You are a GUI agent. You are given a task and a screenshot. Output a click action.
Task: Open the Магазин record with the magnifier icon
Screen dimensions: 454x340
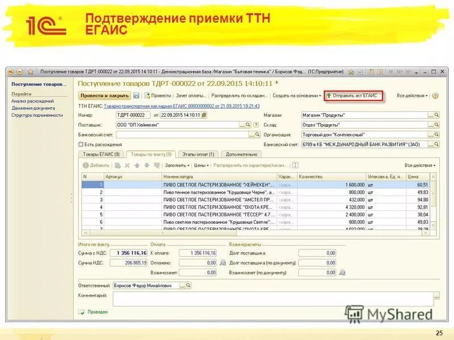pos(436,115)
